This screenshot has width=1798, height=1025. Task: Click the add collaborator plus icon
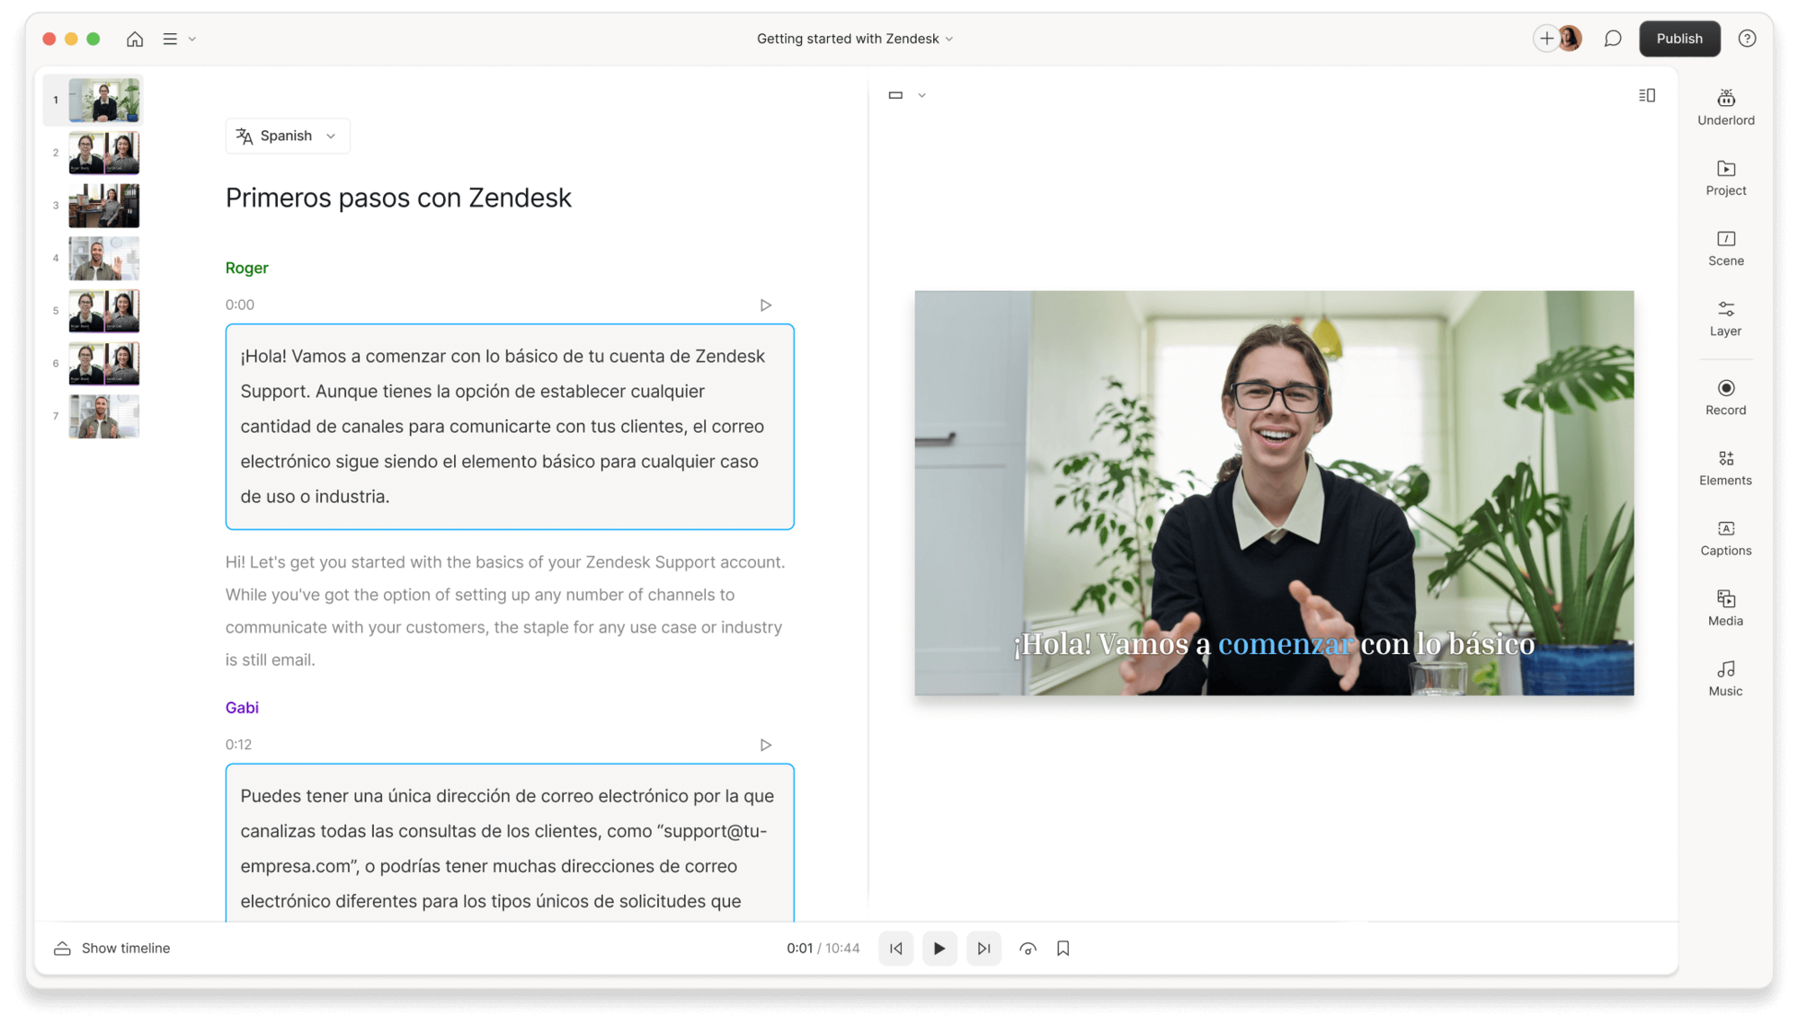1546,39
